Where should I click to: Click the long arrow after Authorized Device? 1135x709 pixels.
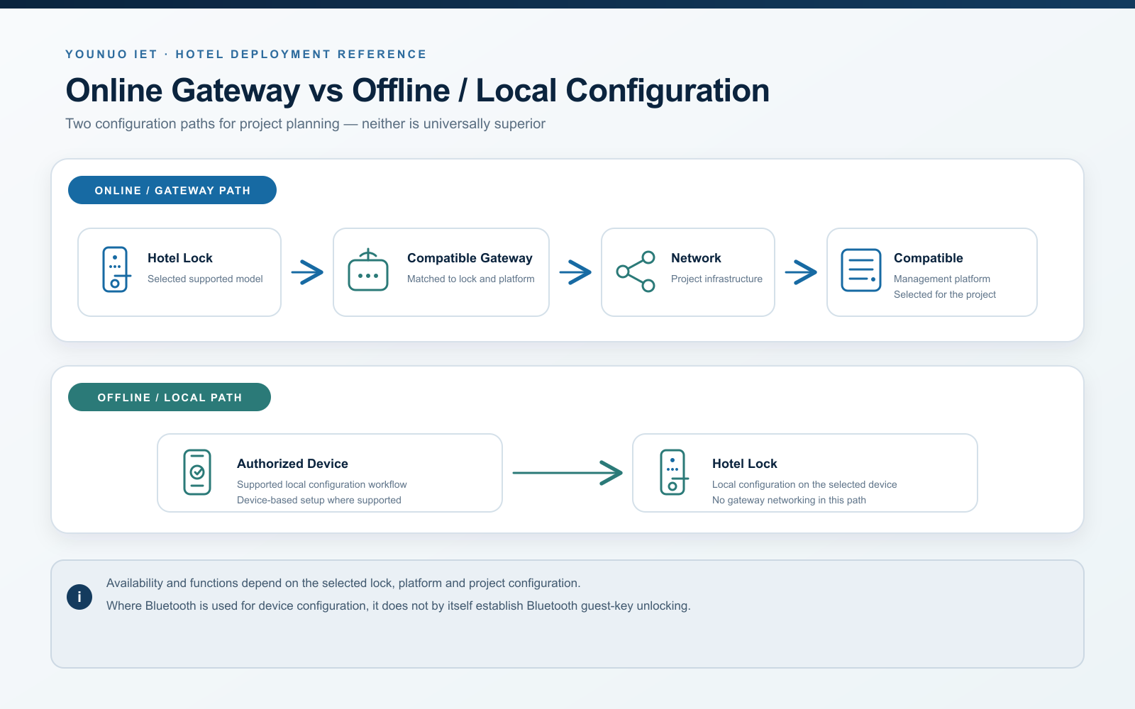coord(567,472)
